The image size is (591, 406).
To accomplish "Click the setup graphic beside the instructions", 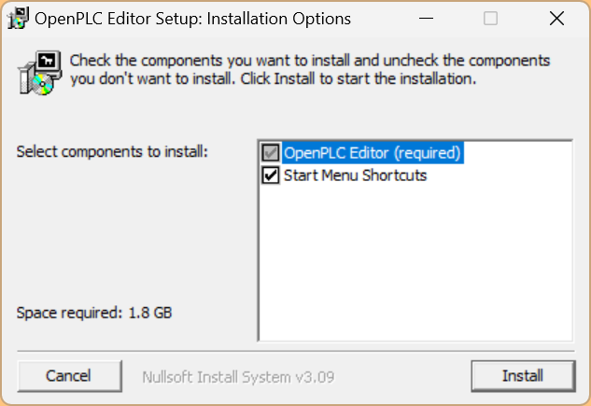I will pos(38,73).
